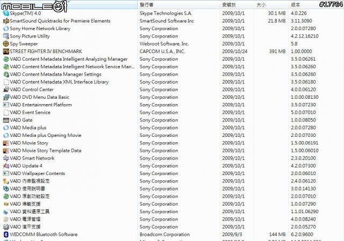Click the VAIO 使用說明書 icon
The image size is (344, 241).
tap(6, 188)
